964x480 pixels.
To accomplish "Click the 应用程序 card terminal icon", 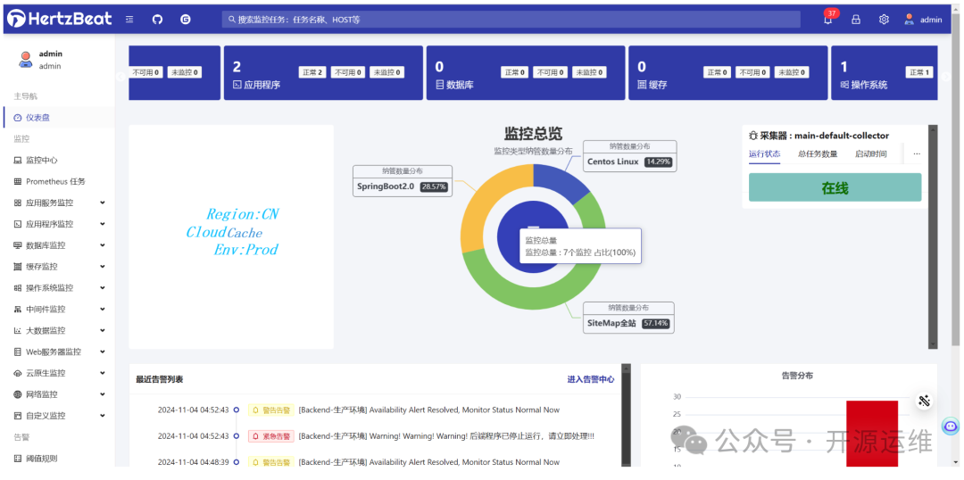I will click(x=237, y=85).
